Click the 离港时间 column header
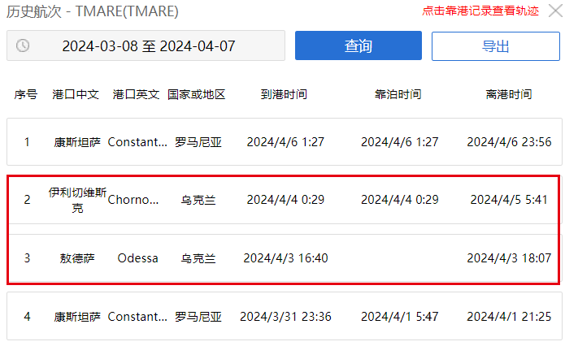578x346 pixels. 509,94
